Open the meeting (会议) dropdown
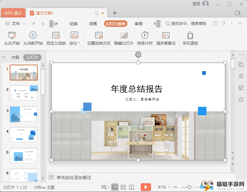 pyautogui.click(x=75, y=38)
